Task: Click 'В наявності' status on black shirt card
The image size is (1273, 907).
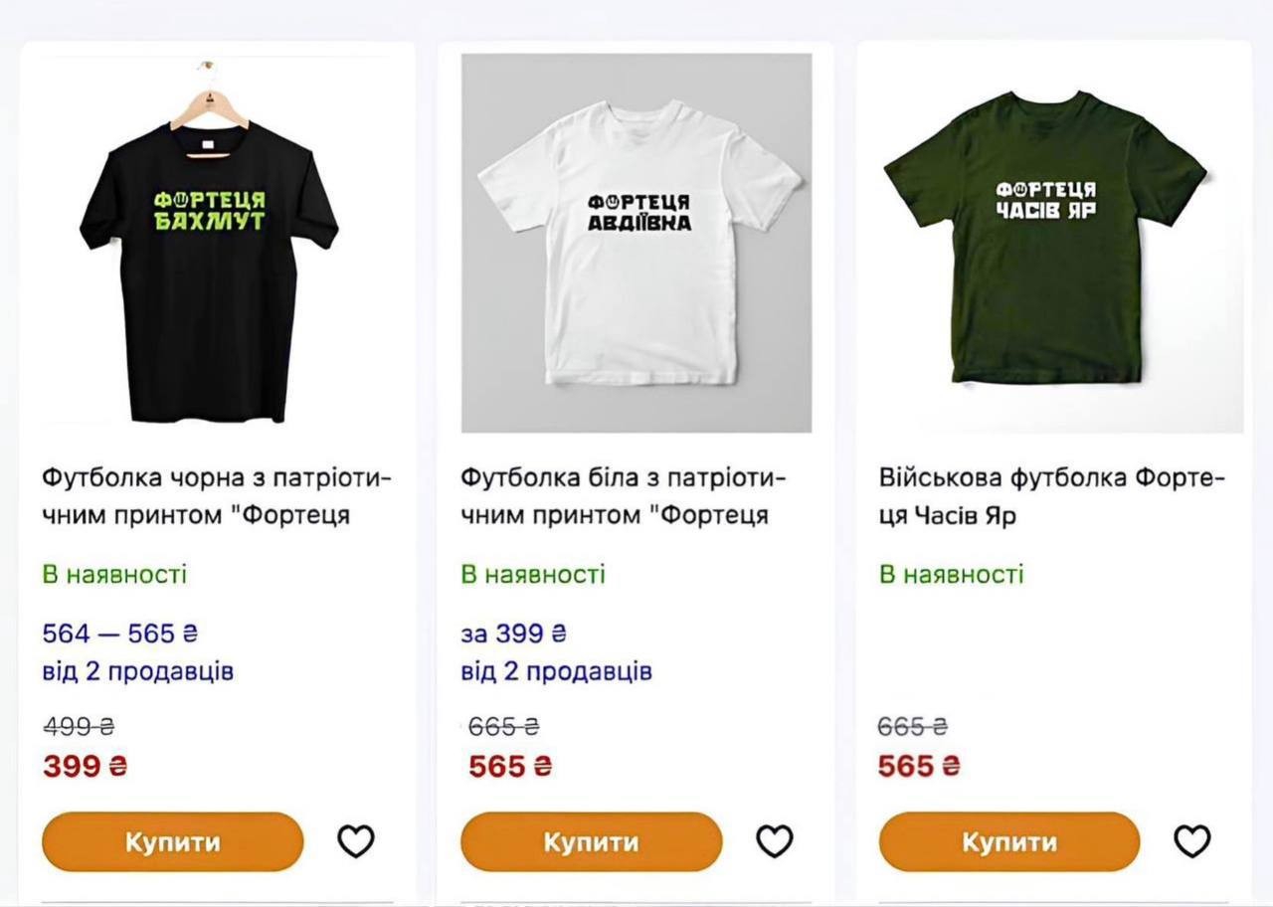Action: pos(114,575)
